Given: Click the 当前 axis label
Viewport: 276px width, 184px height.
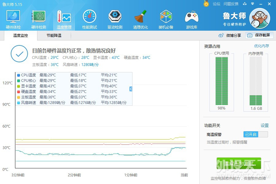Looking at the screenshot, I should point(184,175).
